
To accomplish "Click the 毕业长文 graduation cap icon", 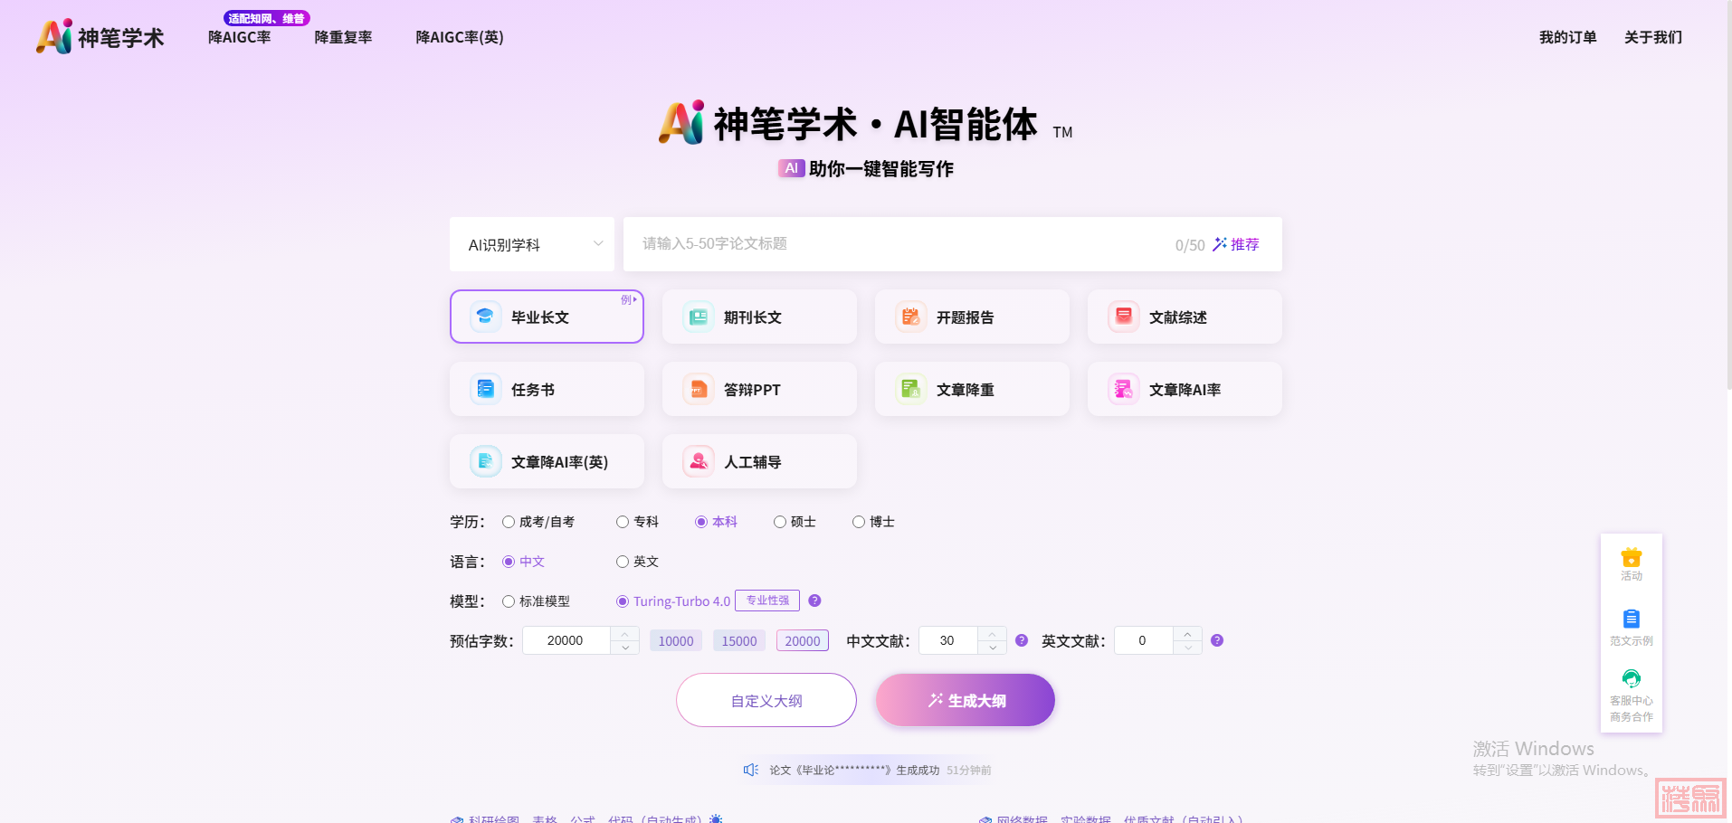I will 485,317.
